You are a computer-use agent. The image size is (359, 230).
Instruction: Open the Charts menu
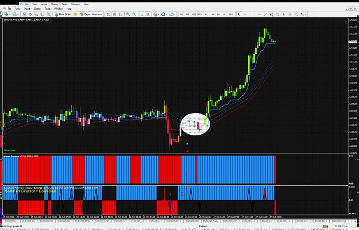[37, 9]
